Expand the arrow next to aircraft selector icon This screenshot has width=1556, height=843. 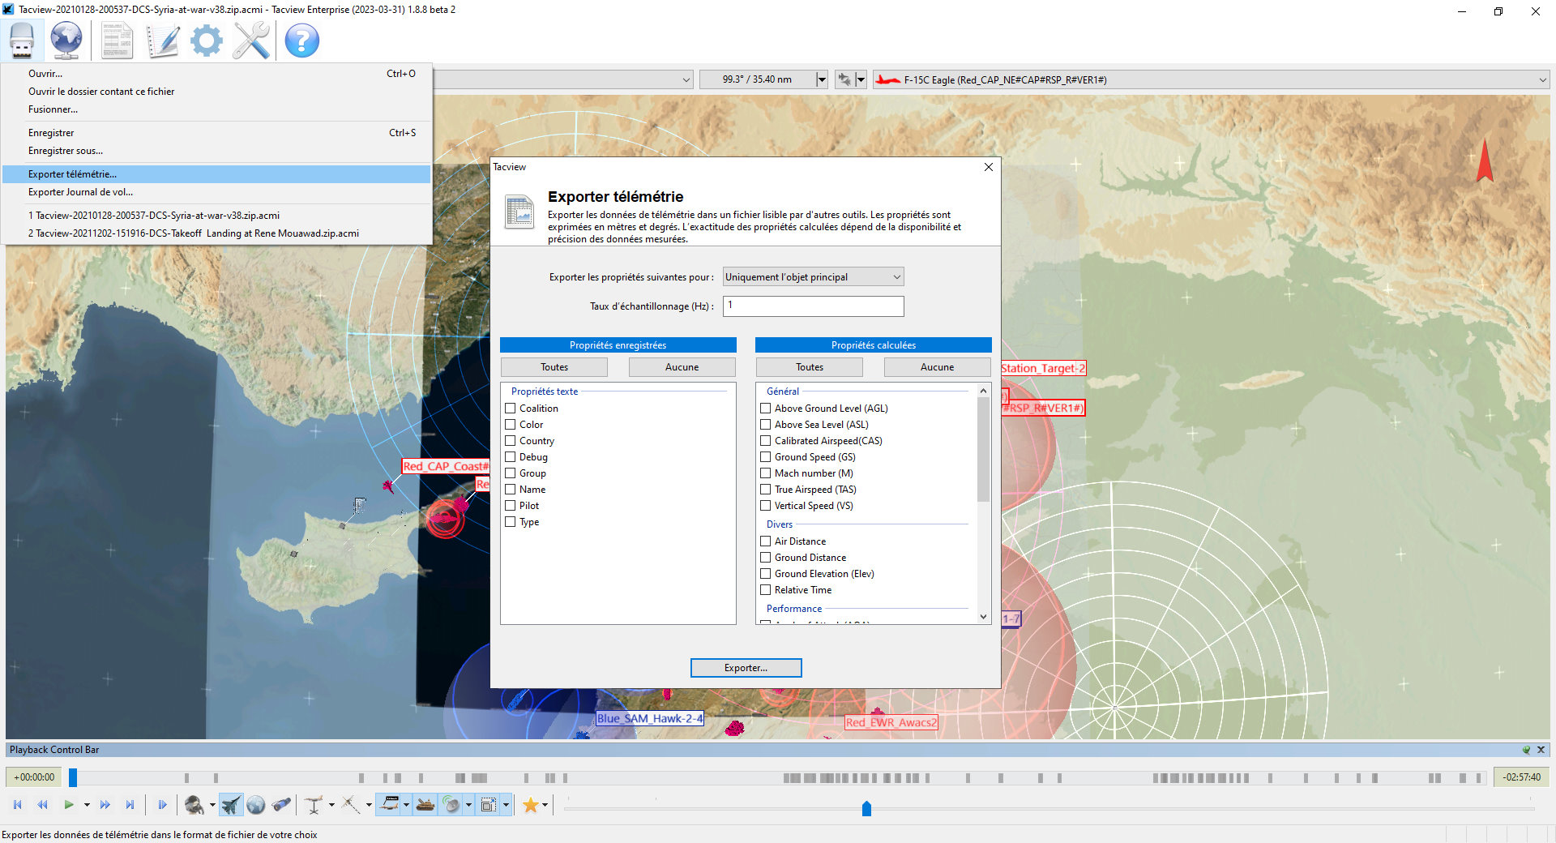coord(861,79)
